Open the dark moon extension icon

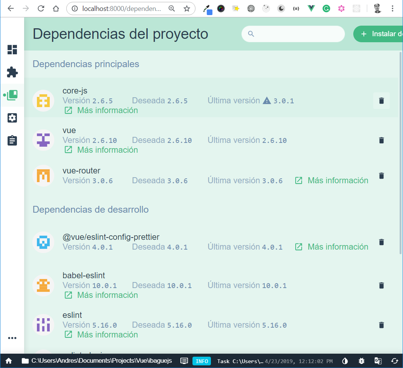(281, 9)
